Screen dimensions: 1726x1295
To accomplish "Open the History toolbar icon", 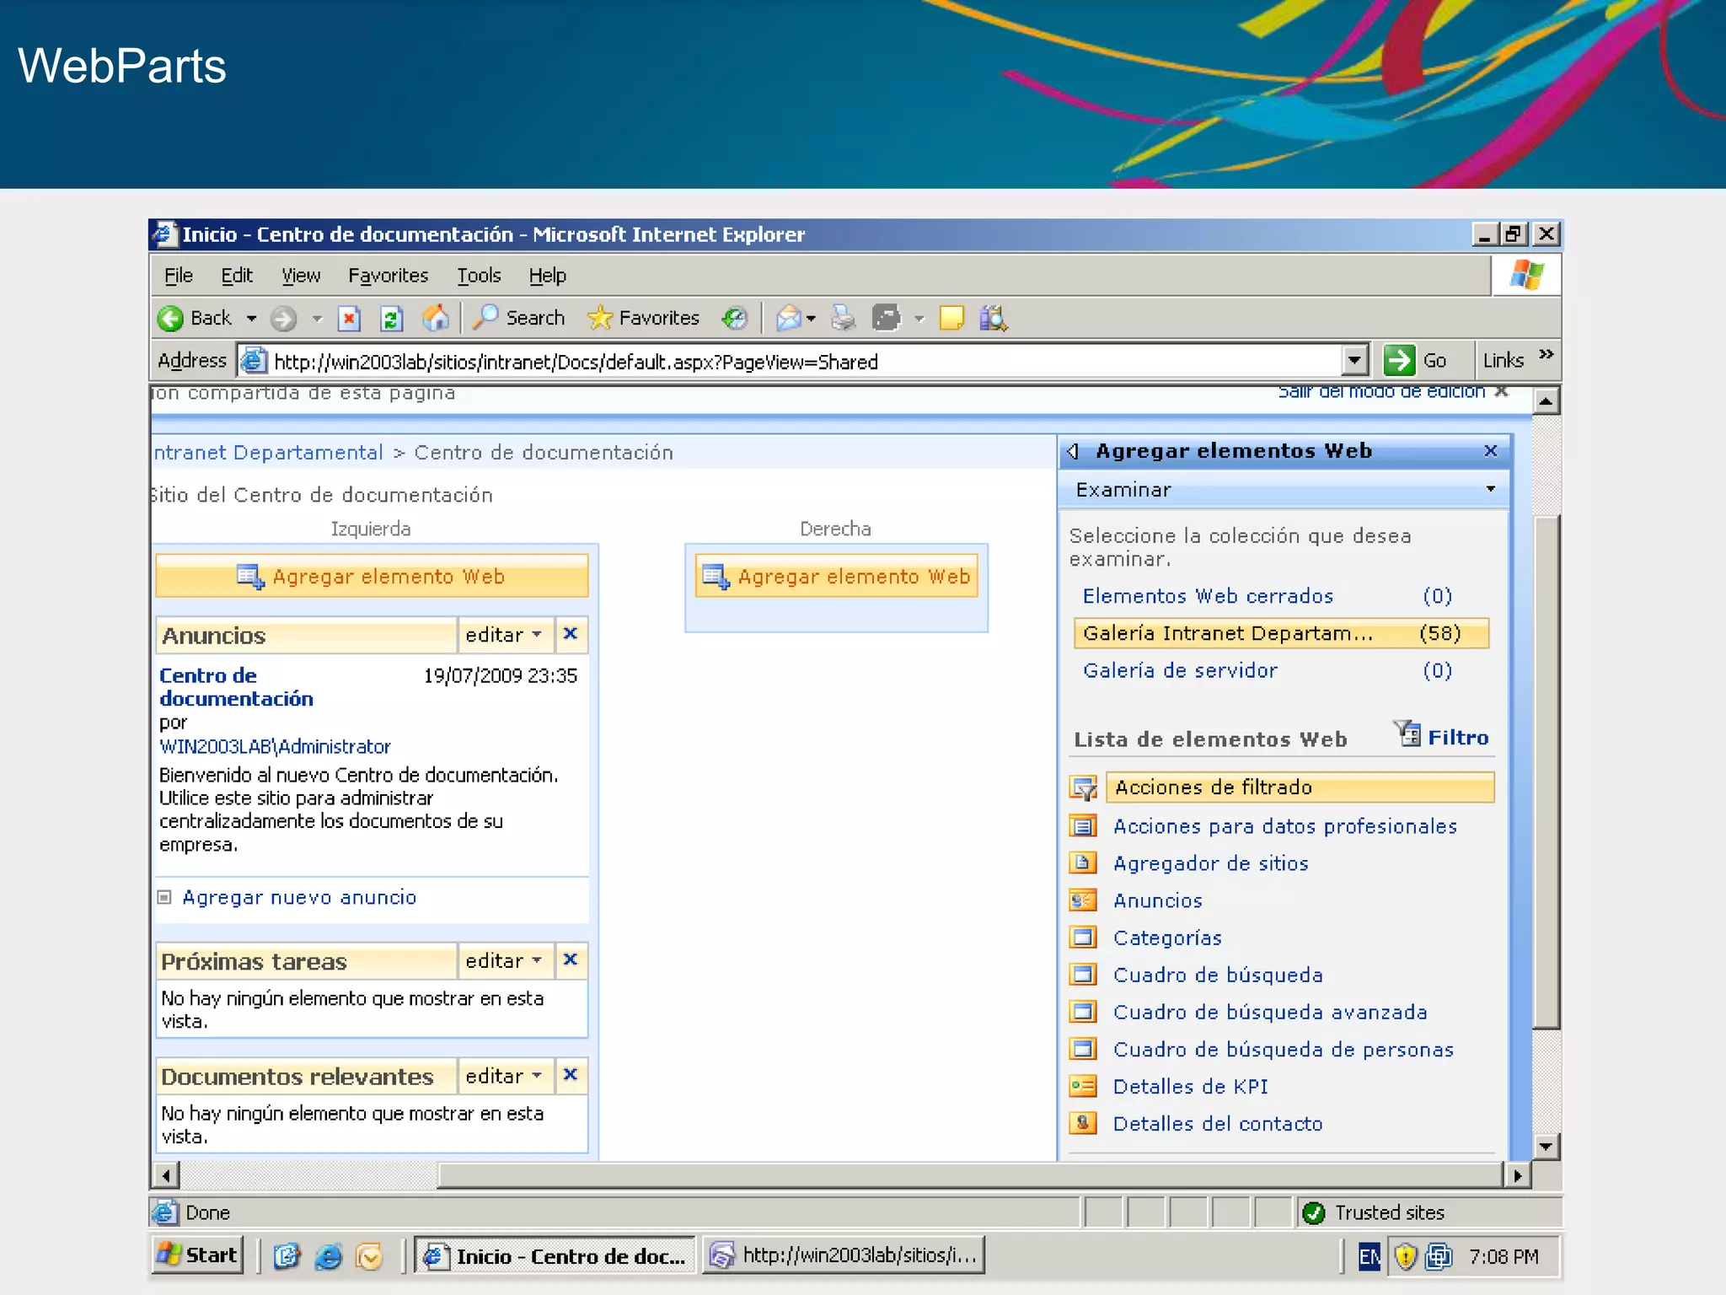I will [x=734, y=318].
